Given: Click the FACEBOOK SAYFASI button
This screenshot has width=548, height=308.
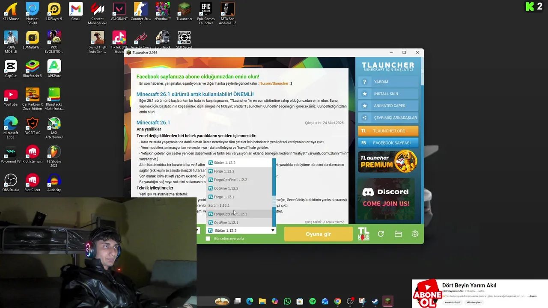Looking at the screenshot, I should (388, 143).
